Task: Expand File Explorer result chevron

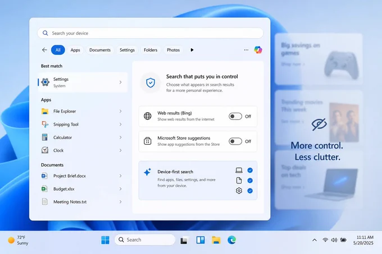Action: [x=121, y=111]
